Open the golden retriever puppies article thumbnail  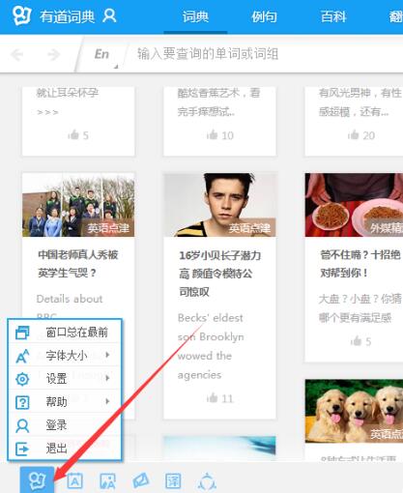coord(354,411)
